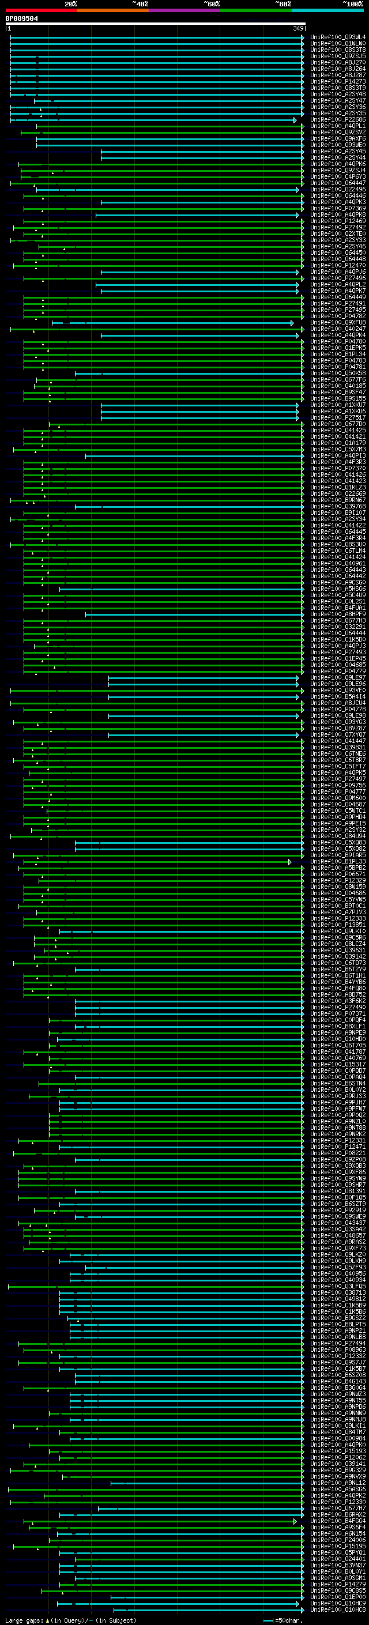Select the UniRef100_A2SY48 label
The height and width of the screenshot is (1625, 369).
(337, 94)
